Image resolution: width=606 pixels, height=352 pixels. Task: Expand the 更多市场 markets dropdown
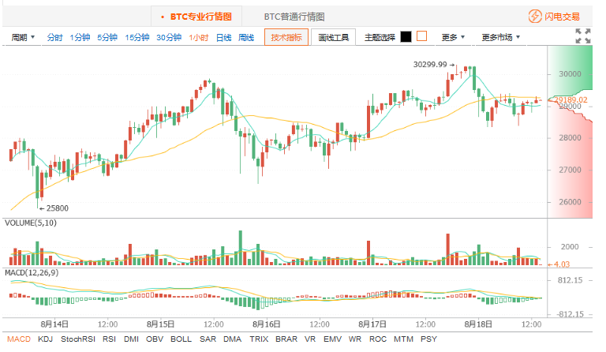(x=501, y=37)
